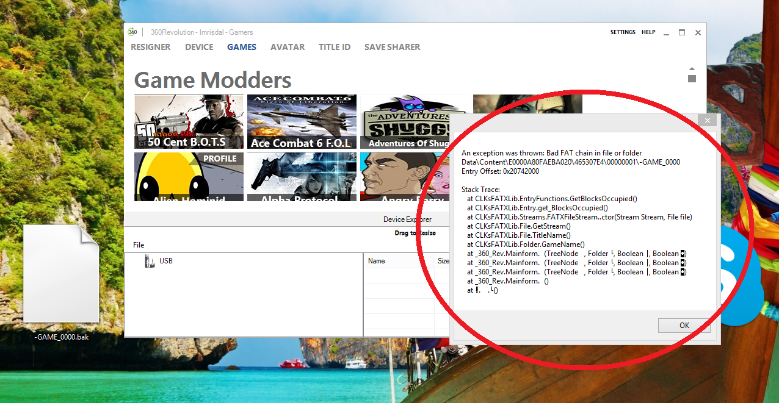
Task: Go to the TITLE ID tab
Action: (x=335, y=47)
